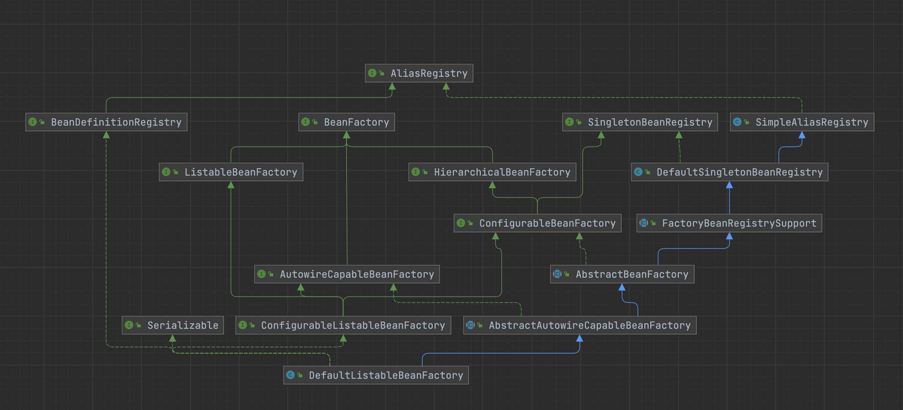Select the ListableBeanFactory node label
Image resolution: width=903 pixels, height=410 pixels.
point(241,172)
